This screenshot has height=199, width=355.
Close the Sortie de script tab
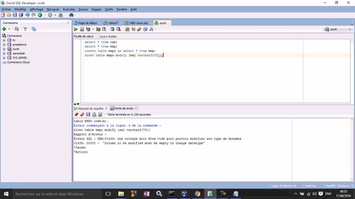136,108
